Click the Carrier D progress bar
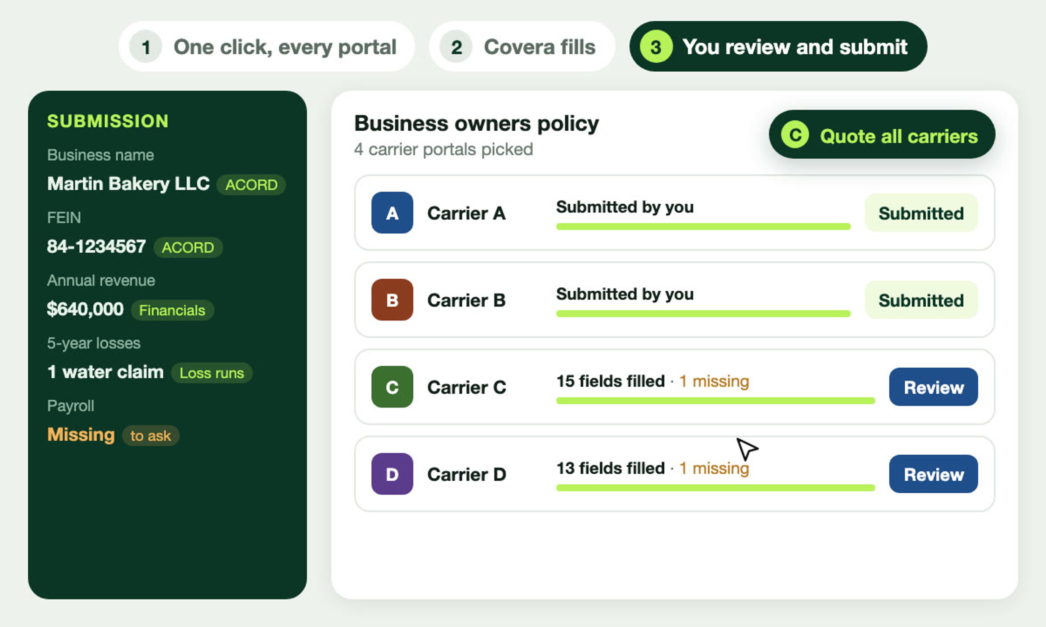Viewport: 1046px width, 627px height. 715,488
